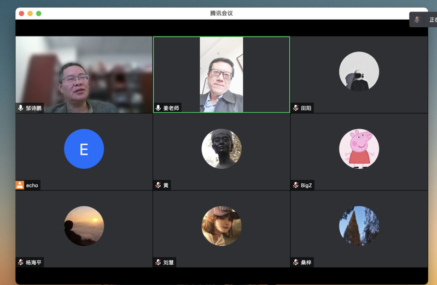Click muted mic icon next to 黄
The height and width of the screenshot is (285, 437).
coord(159,186)
